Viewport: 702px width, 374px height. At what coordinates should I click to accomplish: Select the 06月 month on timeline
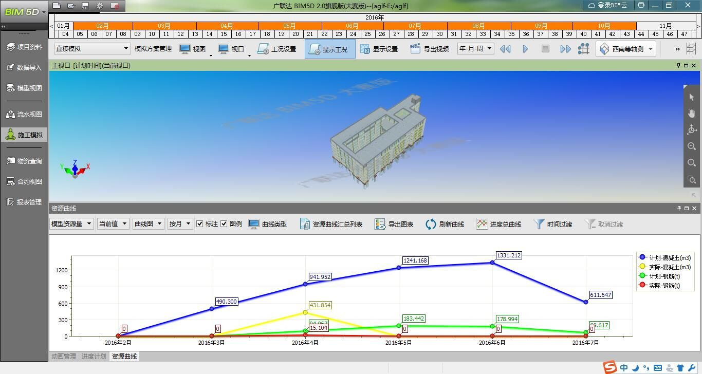pyautogui.click(x=352, y=26)
